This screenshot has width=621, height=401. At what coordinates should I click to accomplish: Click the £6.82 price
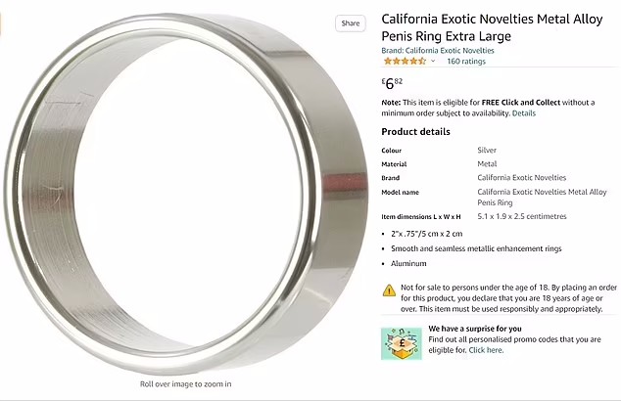pyautogui.click(x=392, y=84)
